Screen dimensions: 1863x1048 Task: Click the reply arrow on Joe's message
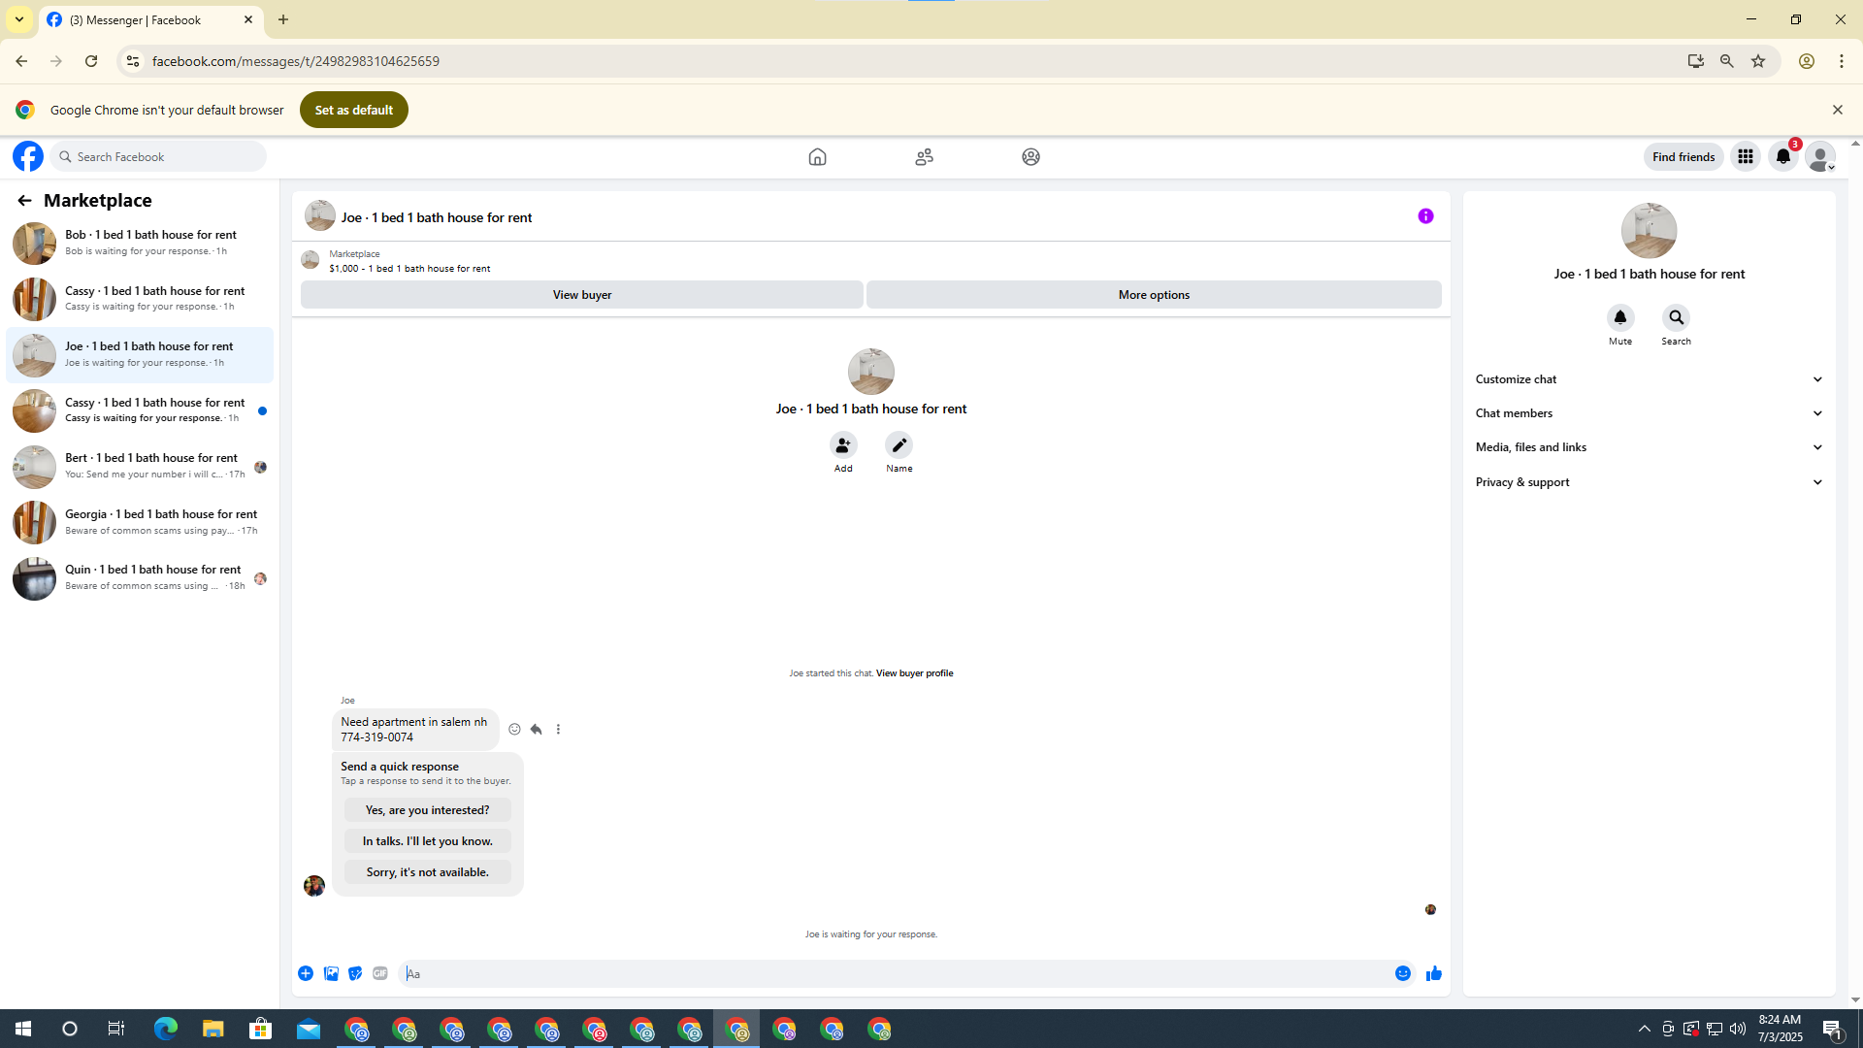pyautogui.click(x=536, y=729)
